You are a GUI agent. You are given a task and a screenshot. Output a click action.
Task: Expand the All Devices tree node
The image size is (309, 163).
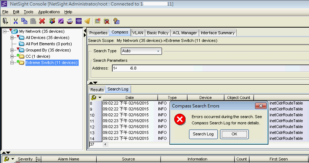pos(12,38)
